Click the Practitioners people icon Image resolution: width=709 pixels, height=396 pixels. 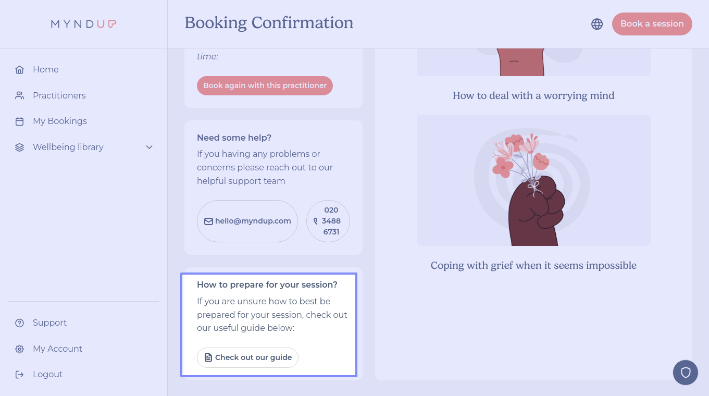[20, 95]
